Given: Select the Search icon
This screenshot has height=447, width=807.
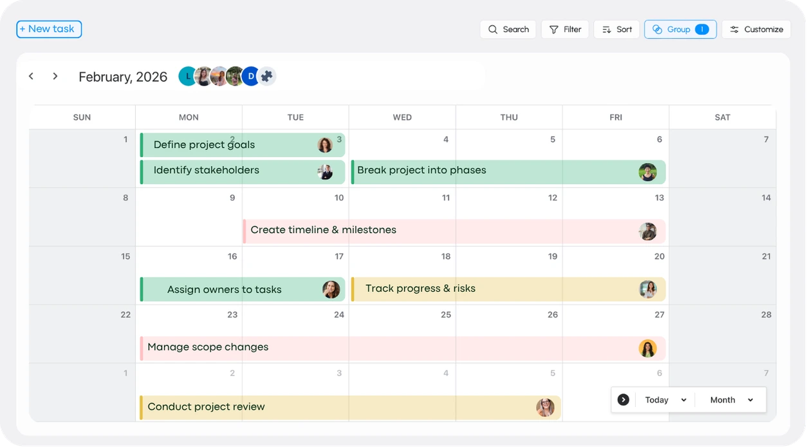Looking at the screenshot, I should [492, 29].
